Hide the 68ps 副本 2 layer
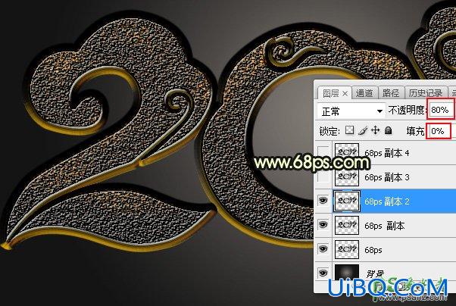The height and width of the screenshot is (306, 456). (x=323, y=201)
